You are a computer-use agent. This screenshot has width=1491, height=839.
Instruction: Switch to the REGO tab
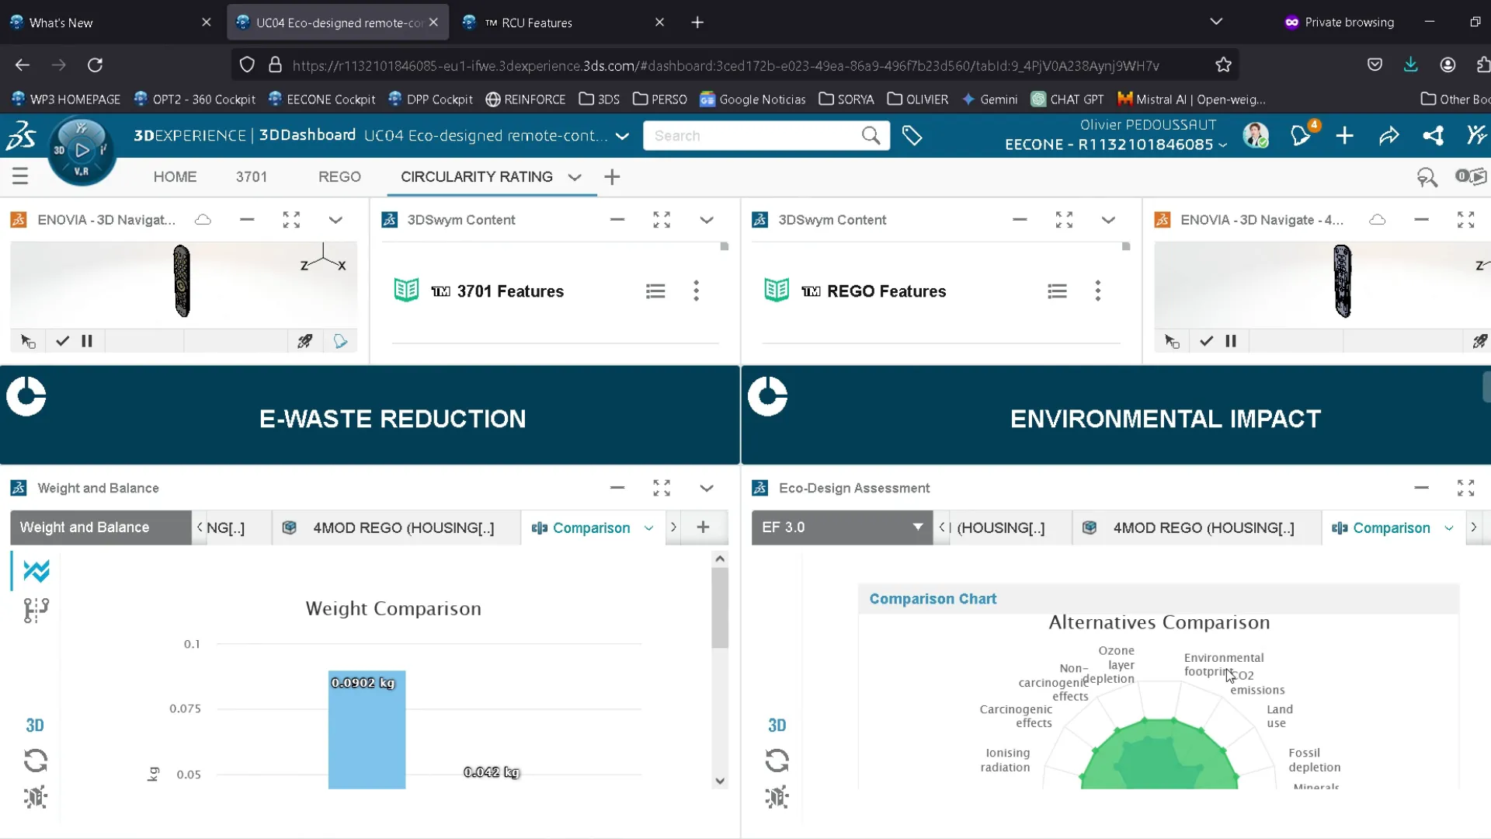tap(339, 177)
